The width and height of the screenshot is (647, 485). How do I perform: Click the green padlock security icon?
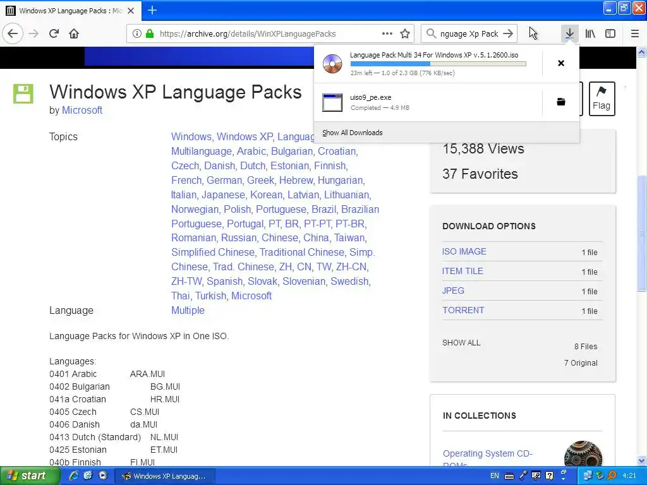pyautogui.click(x=150, y=34)
